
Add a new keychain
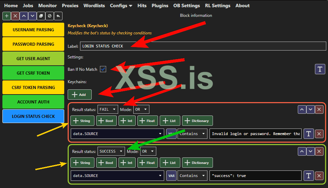[79, 95]
